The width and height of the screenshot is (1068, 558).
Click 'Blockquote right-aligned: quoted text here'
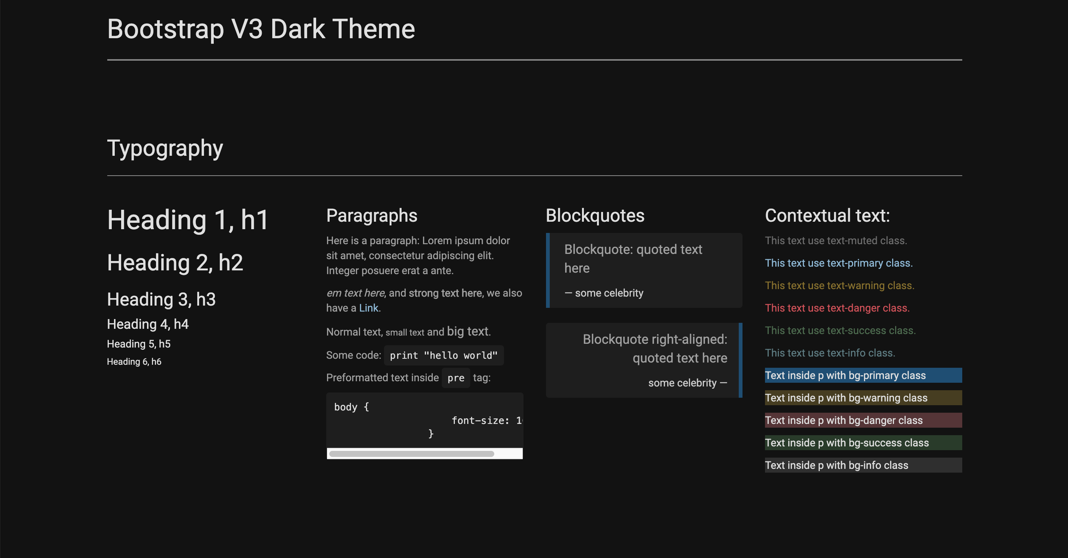click(x=655, y=349)
